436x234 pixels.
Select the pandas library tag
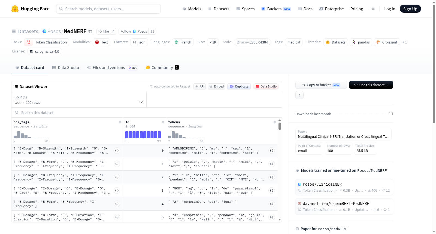(361, 42)
